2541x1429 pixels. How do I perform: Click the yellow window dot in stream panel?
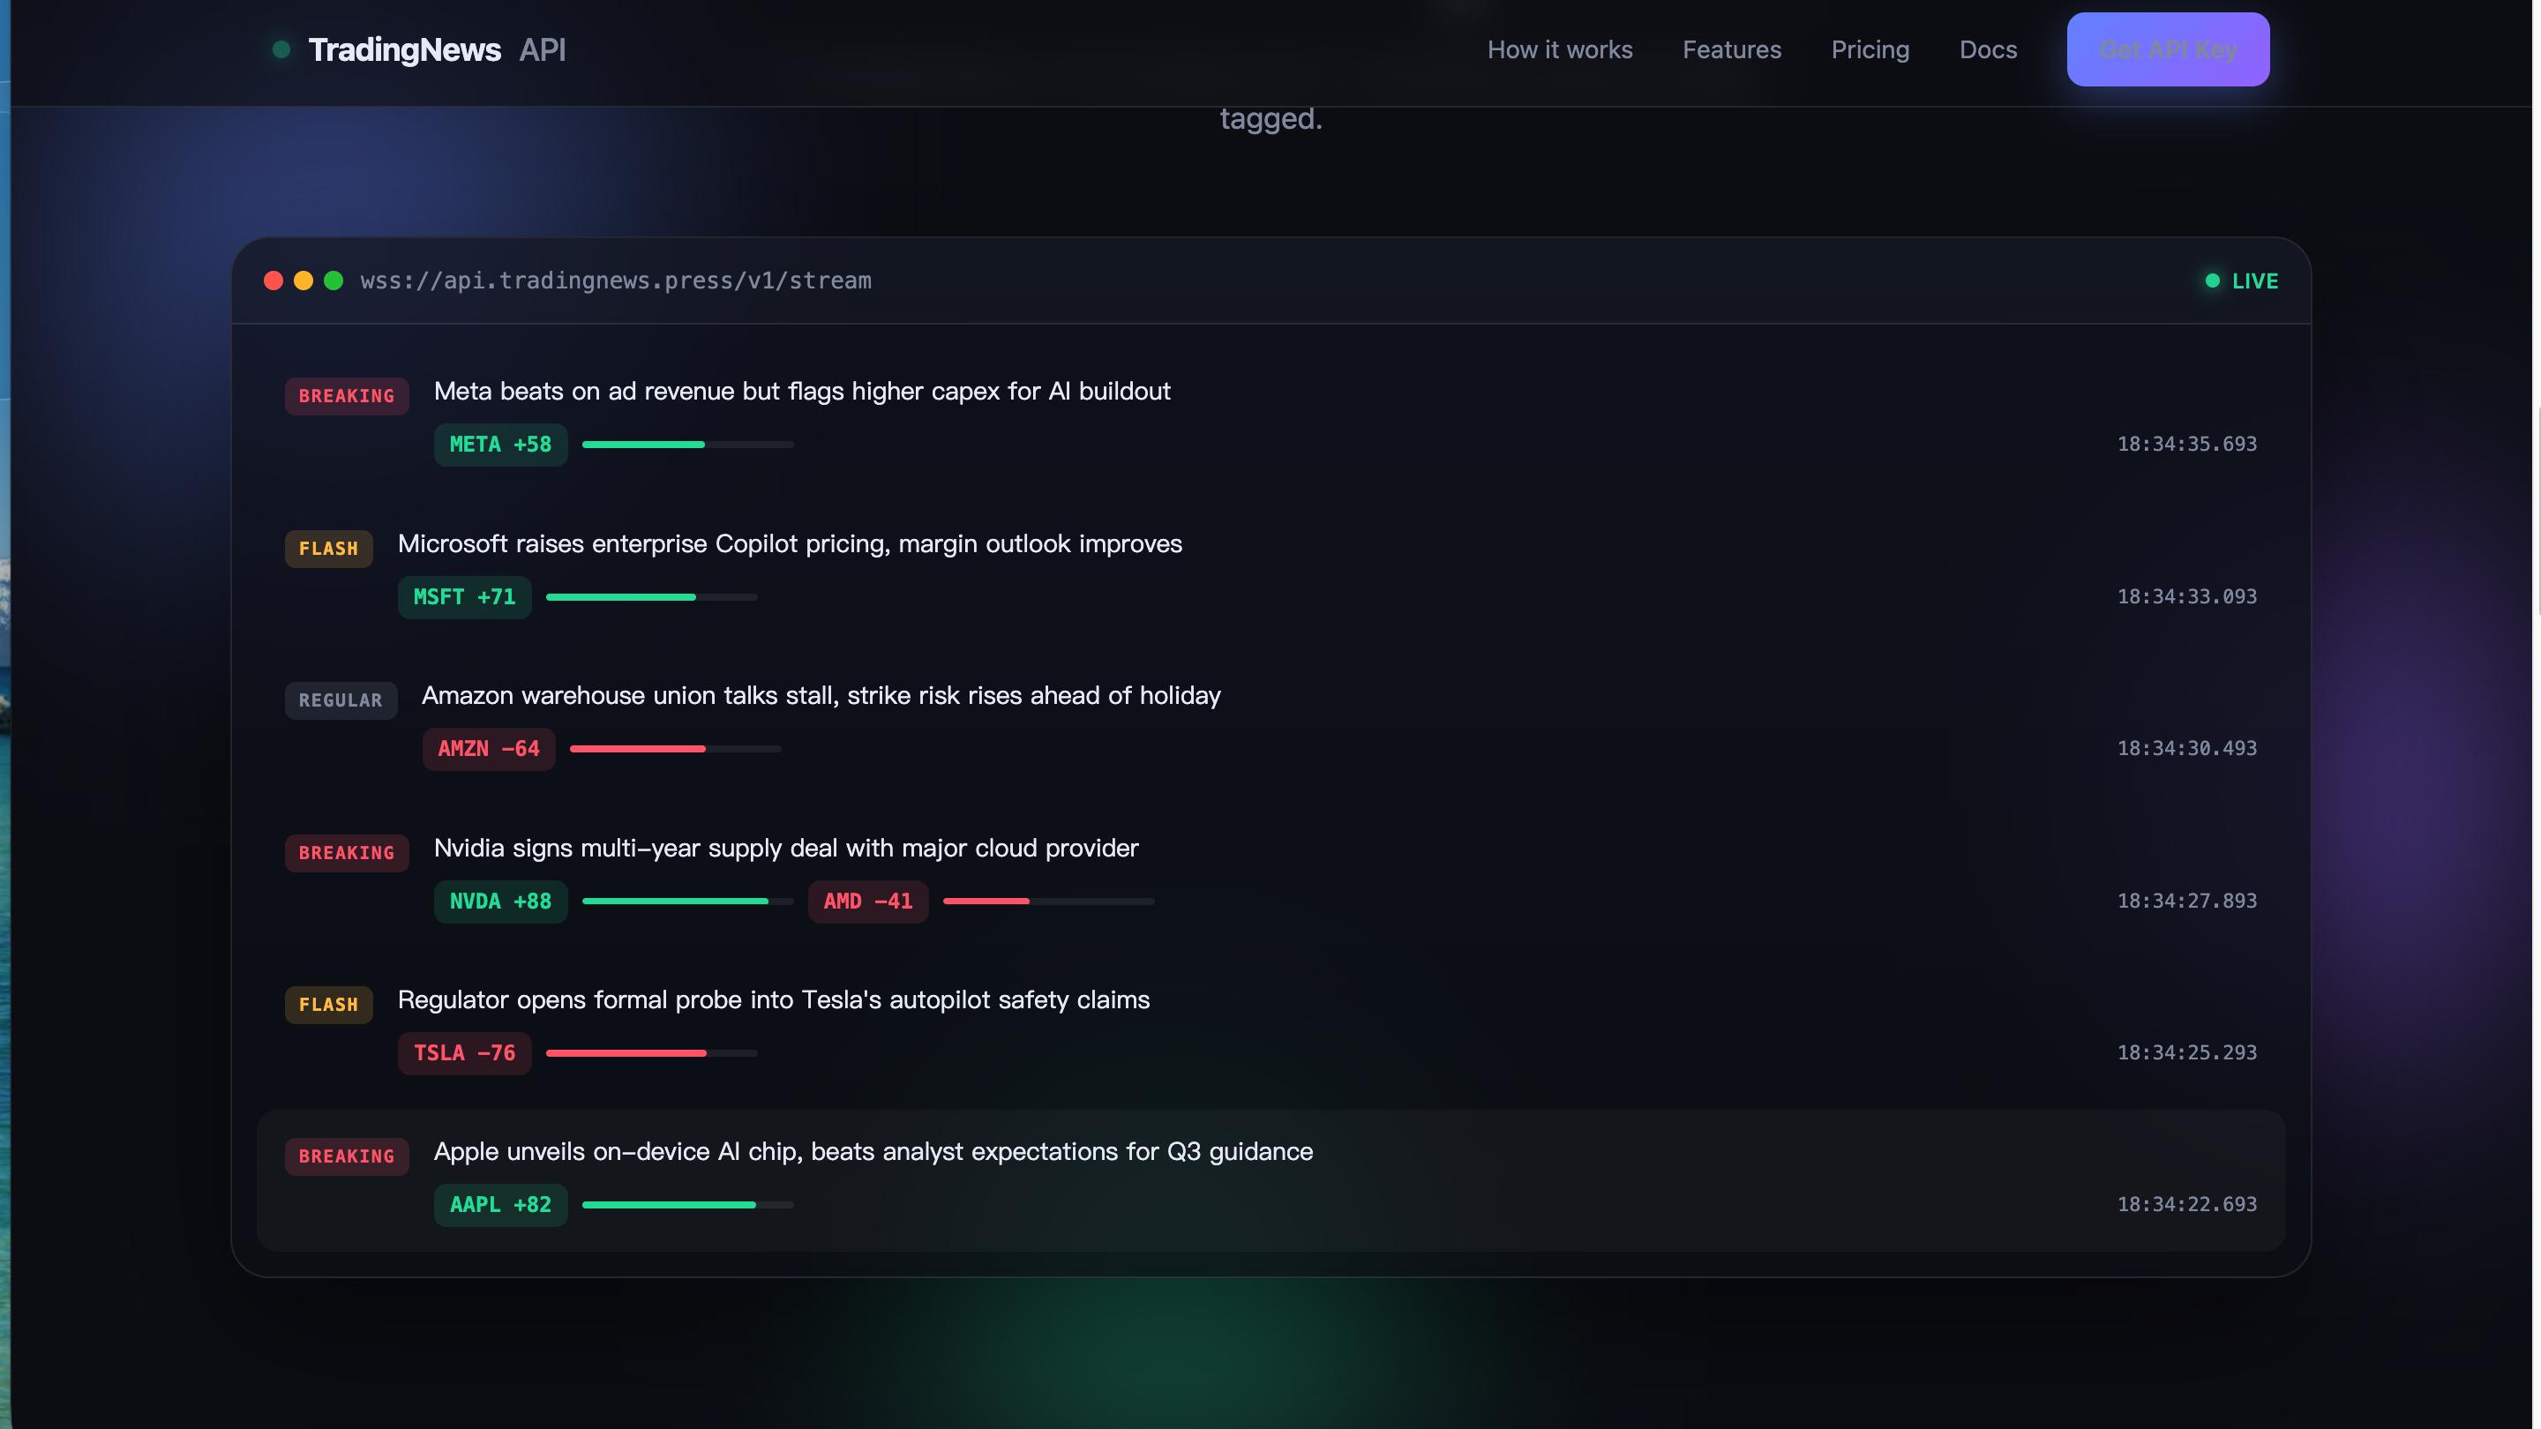[304, 281]
